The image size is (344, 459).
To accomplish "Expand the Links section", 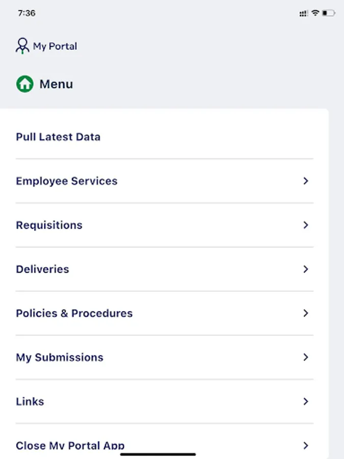I will [x=306, y=401].
